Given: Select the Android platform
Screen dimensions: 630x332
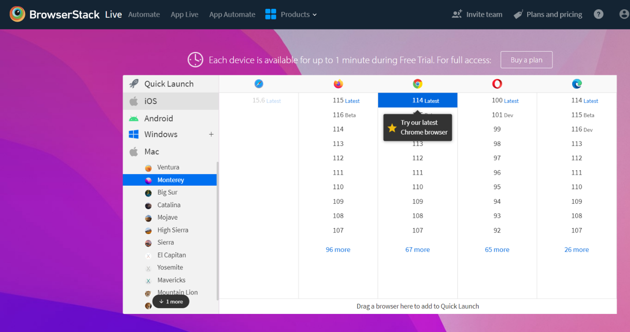Looking at the screenshot, I should point(171,118).
